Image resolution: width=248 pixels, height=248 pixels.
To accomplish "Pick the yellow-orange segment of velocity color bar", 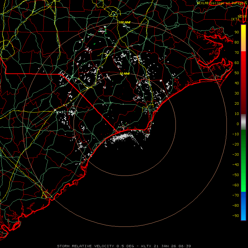I will [x=243, y=38].
